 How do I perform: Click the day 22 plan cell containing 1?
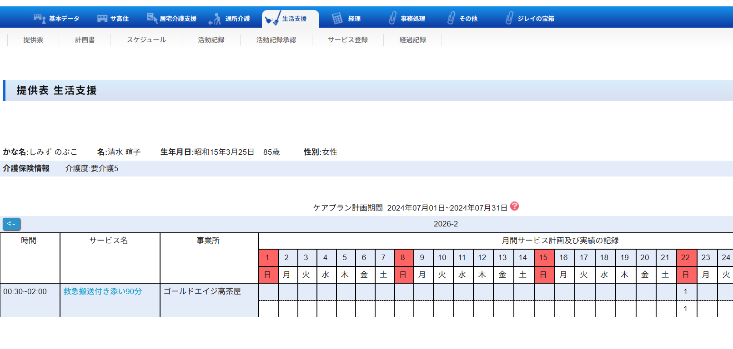[x=685, y=292]
